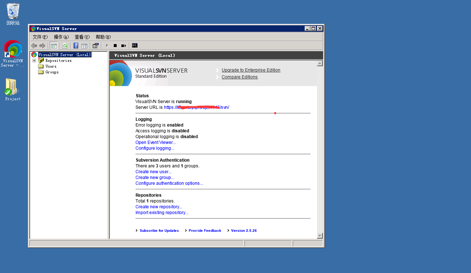Open the Properties toolbar icon
Image resolution: width=471 pixels, height=273 pixels.
95,46
